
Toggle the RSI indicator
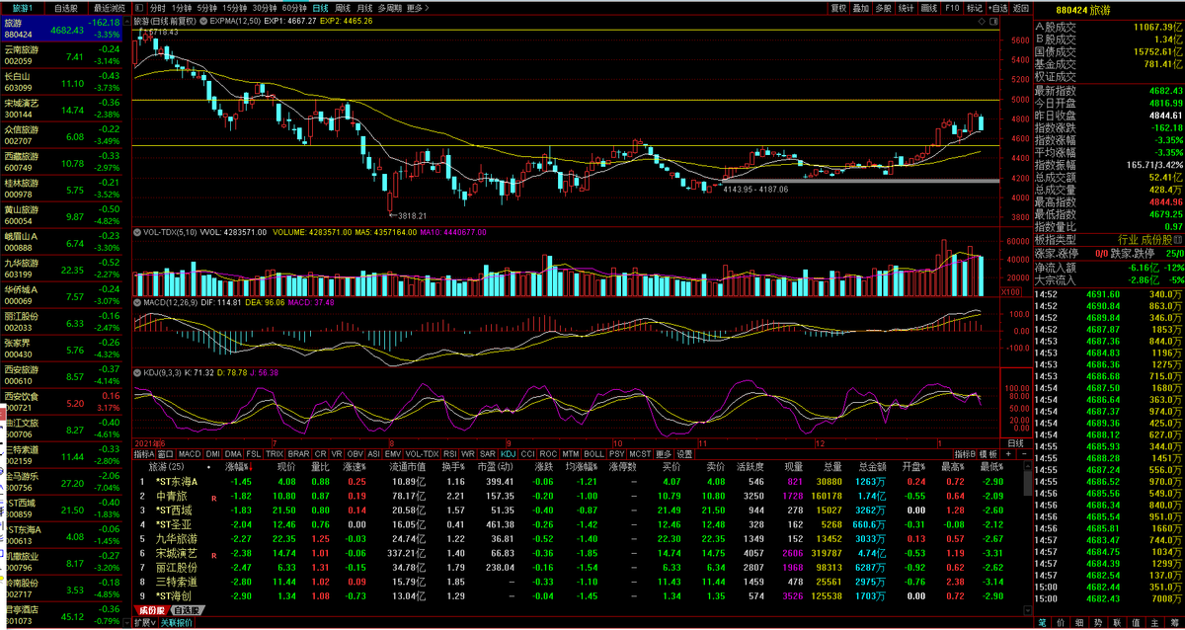pyautogui.click(x=452, y=454)
